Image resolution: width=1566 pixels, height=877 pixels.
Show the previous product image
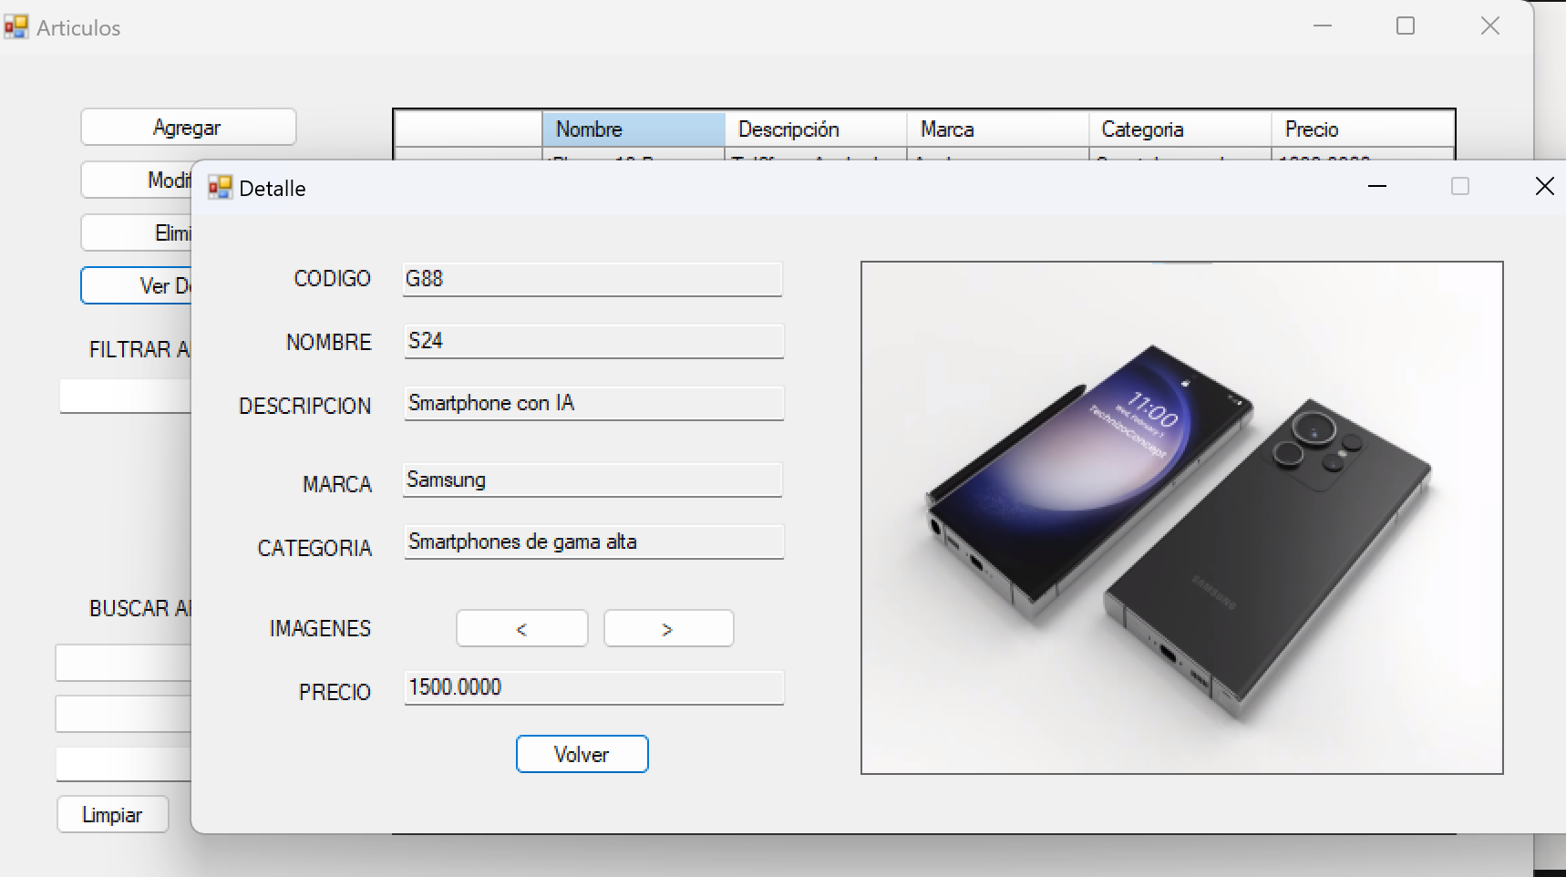point(521,629)
